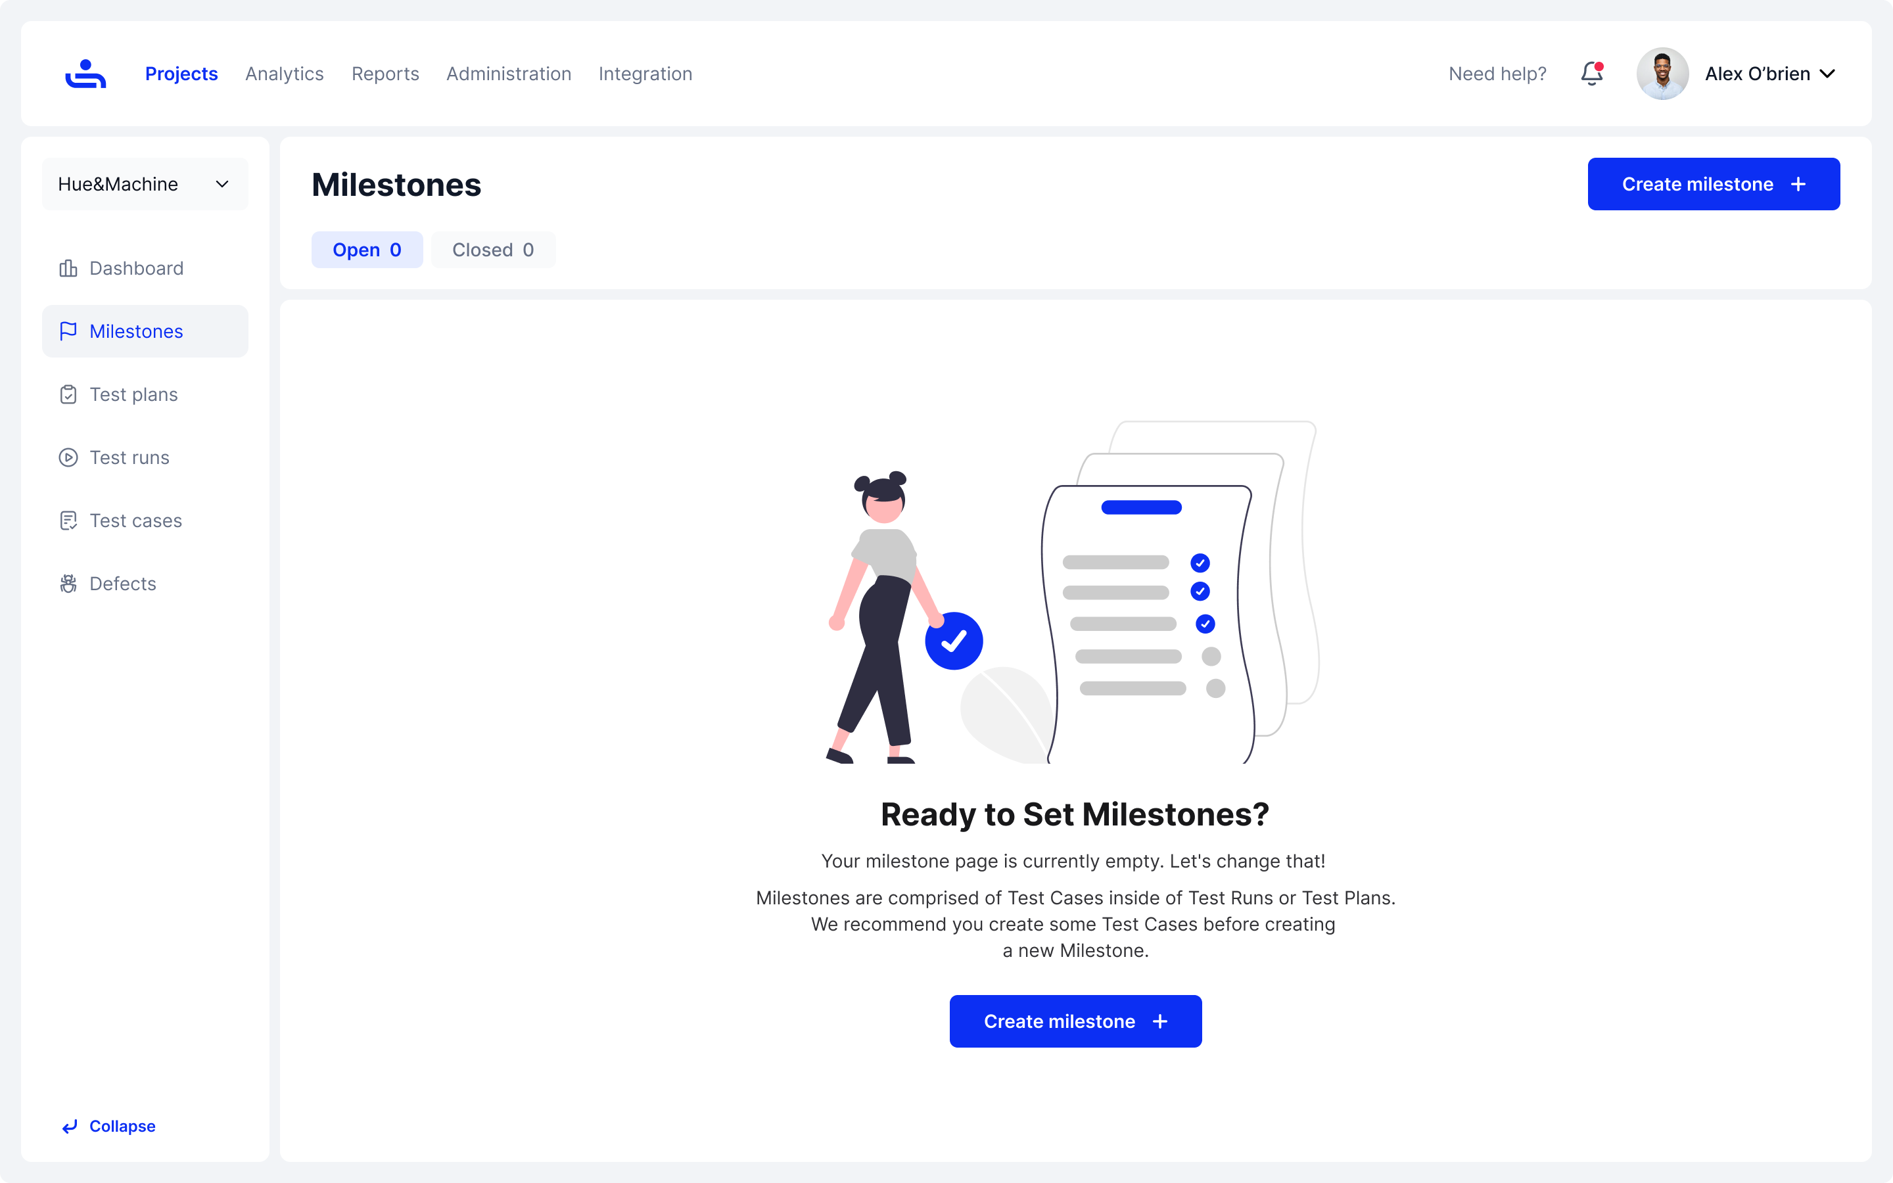Click the Collapse sidebar link
Image resolution: width=1893 pixels, height=1183 pixels.
(108, 1126)
